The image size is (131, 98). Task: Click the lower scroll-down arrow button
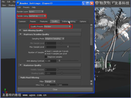(91, 84)
